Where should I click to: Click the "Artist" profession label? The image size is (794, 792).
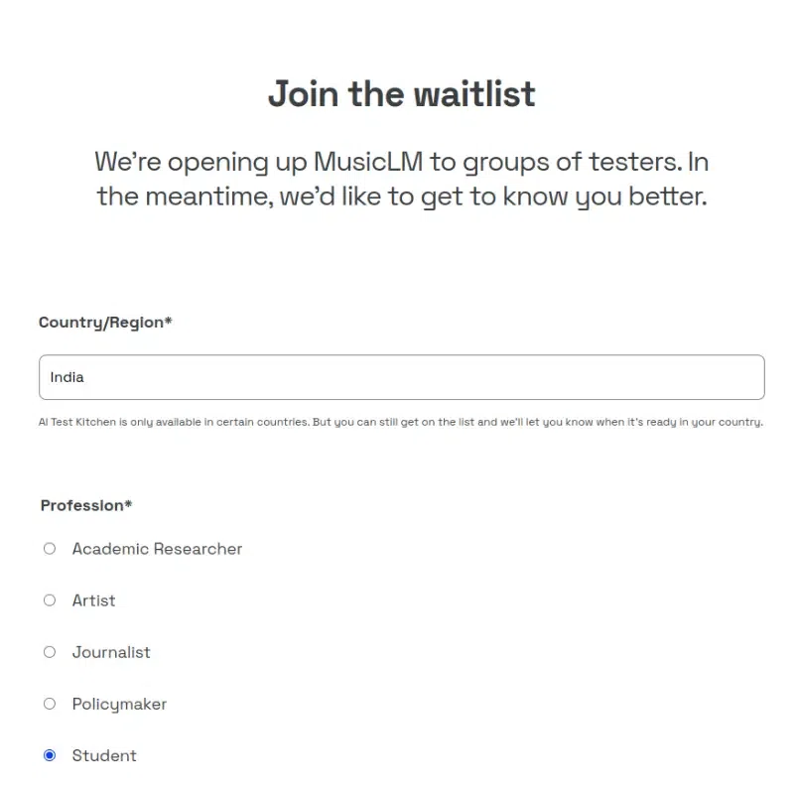pos(93,600)
